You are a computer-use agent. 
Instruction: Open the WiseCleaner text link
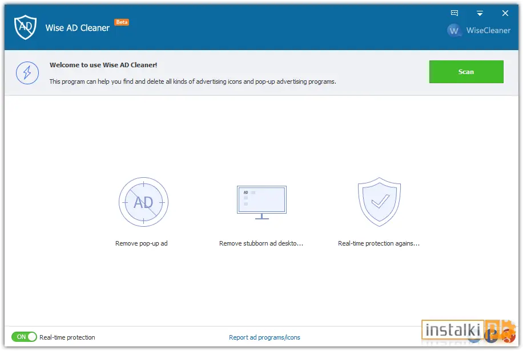[488, 30]
